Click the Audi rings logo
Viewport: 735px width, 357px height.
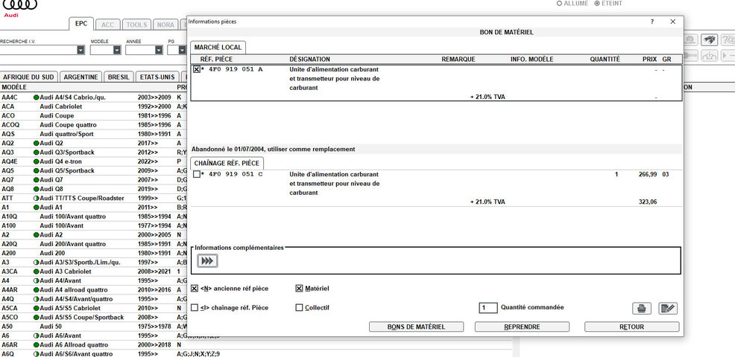(x=19, y=4)
